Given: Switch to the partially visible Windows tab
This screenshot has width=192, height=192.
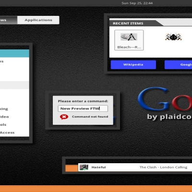Looking at the screenshot, I should click(x=9, y=20).
